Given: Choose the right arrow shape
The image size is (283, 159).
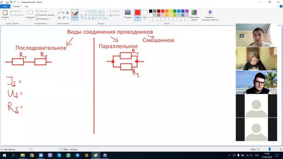Looking at the screenshot, I should pyautogui.click(x=96, y=15).
